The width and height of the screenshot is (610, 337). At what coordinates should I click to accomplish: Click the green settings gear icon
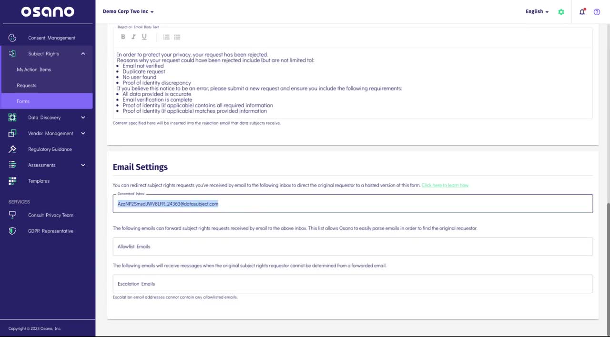561,12
